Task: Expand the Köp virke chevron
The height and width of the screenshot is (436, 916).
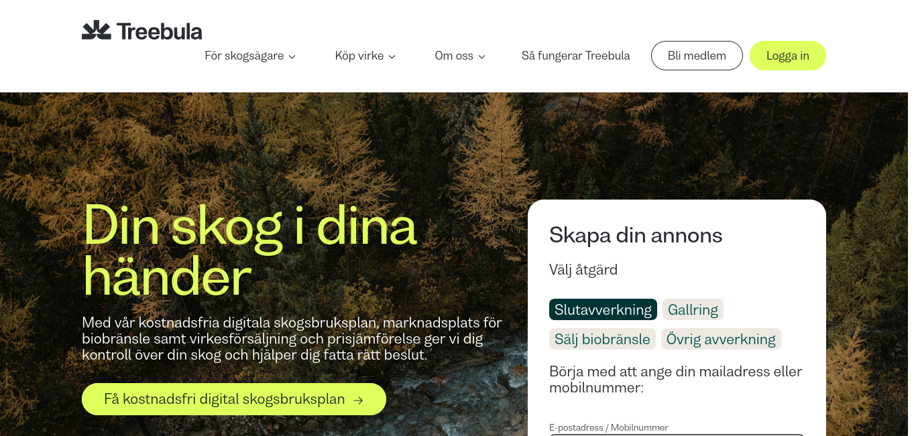Action: coord(392,56)
